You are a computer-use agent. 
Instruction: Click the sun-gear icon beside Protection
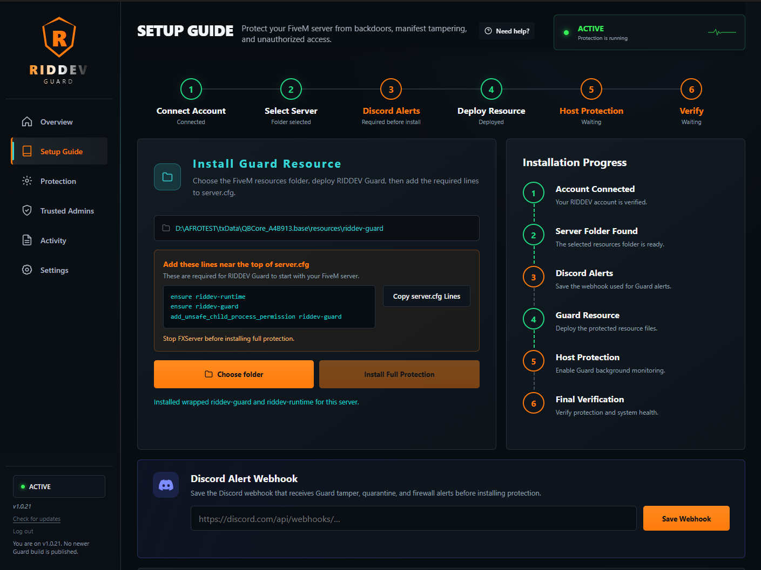click(27, 181)
